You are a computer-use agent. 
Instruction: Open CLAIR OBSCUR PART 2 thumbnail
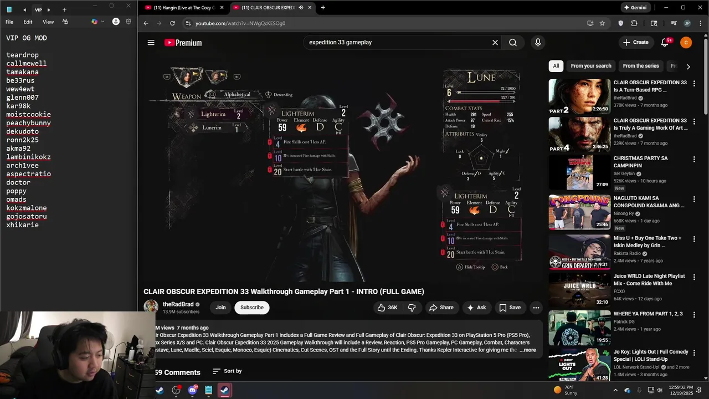tap(579, 96)
